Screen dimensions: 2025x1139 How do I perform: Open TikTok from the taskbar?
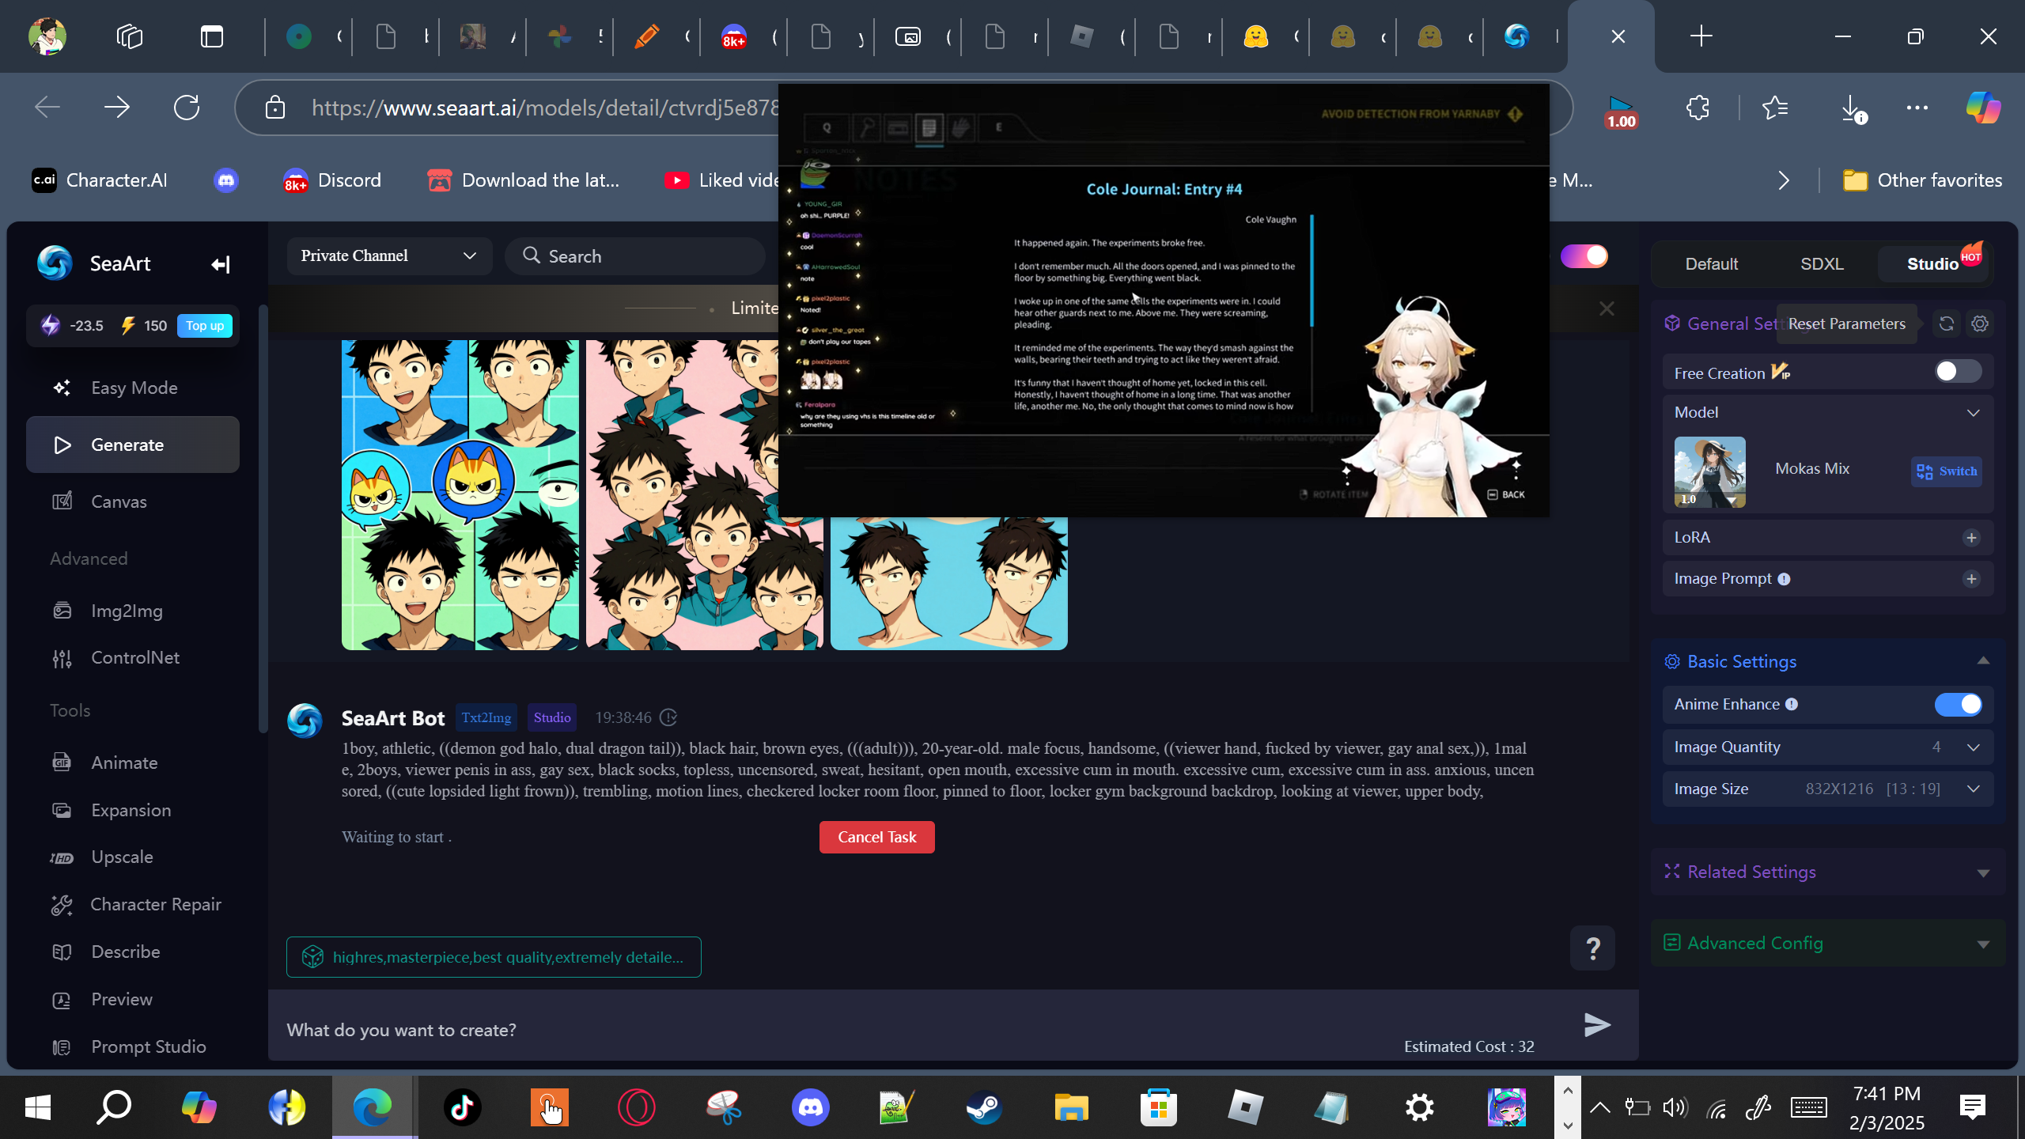tap(462, 1107)
